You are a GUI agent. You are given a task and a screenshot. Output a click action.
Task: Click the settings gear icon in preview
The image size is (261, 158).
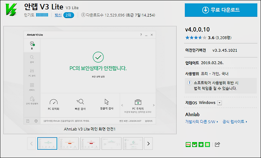36,121
